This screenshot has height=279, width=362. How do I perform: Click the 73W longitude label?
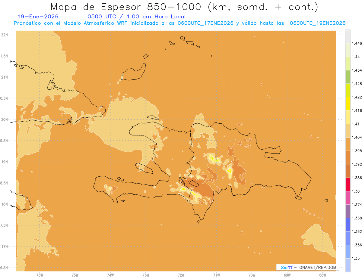(146, 275)
